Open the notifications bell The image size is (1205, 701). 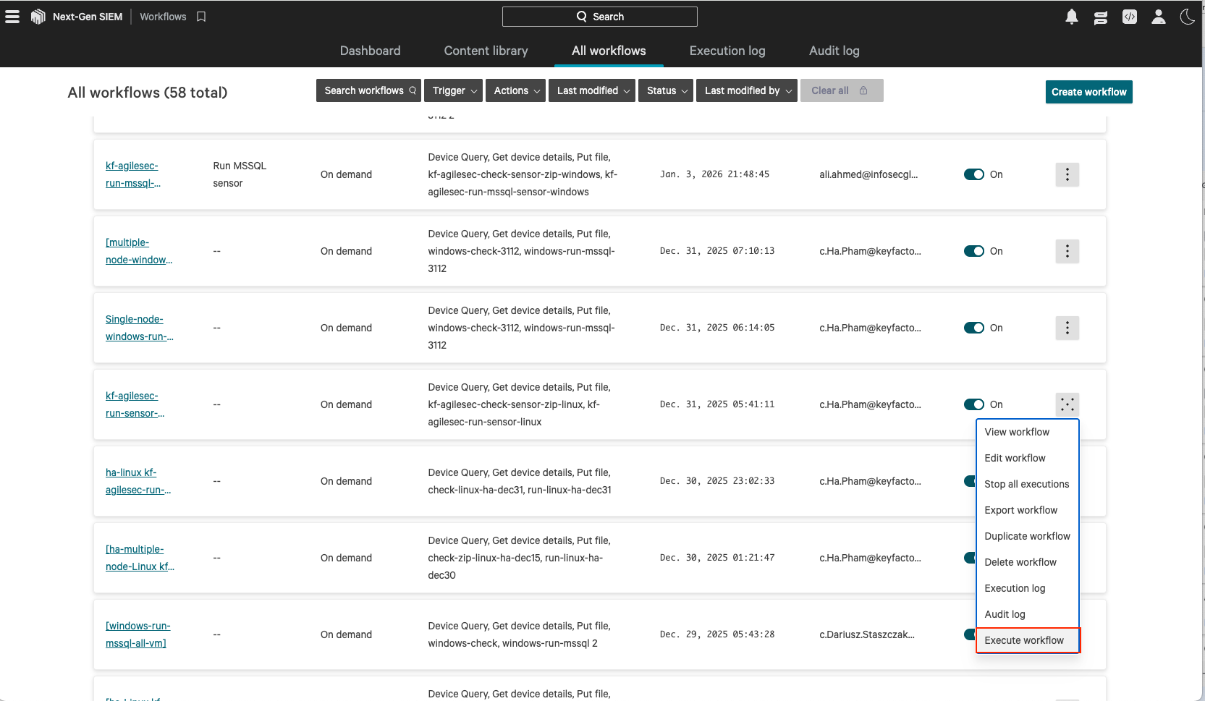[x=1072, y=17]
